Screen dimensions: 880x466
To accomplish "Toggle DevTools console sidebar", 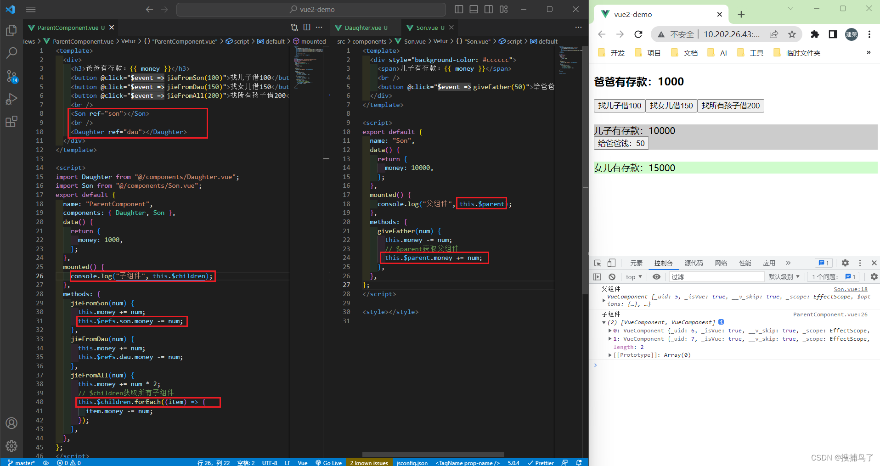I will pos(597,277).
